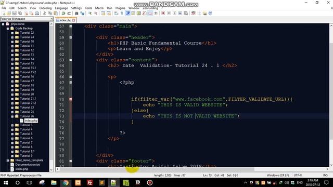333x187 pixels.
Task: Expand the Tutorial 24 folder
Action: pyautogui.click(x=12, y=37)
